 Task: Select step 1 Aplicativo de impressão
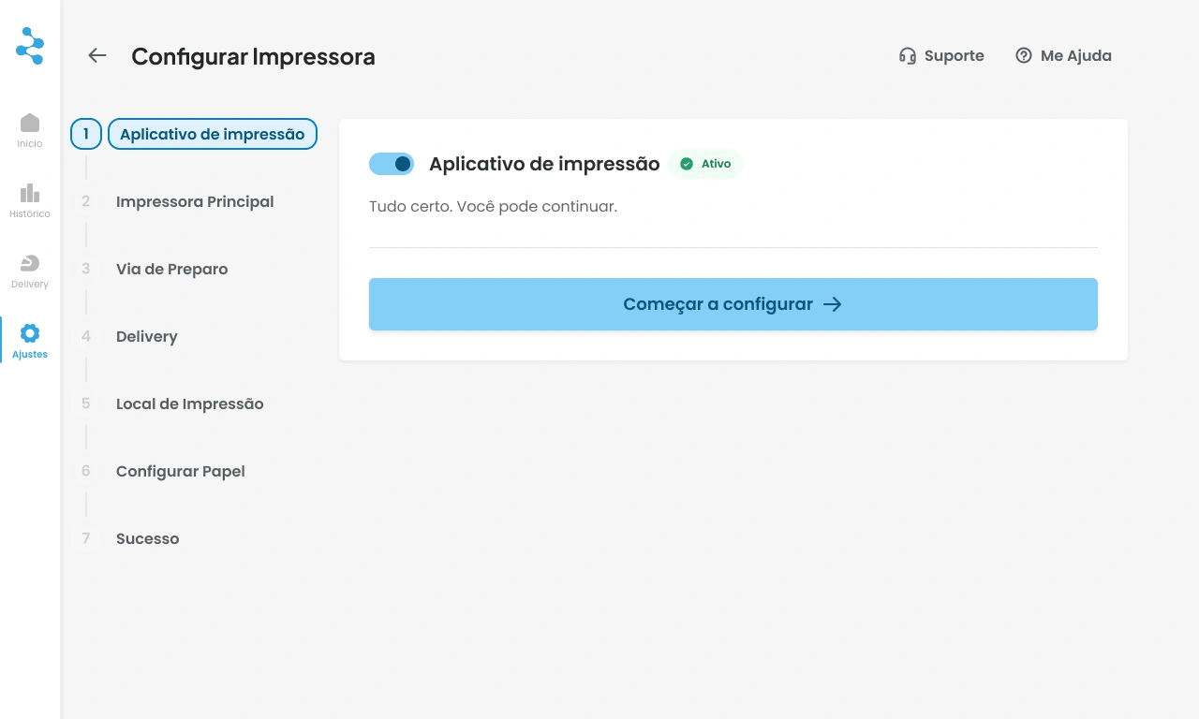(213, 135)
